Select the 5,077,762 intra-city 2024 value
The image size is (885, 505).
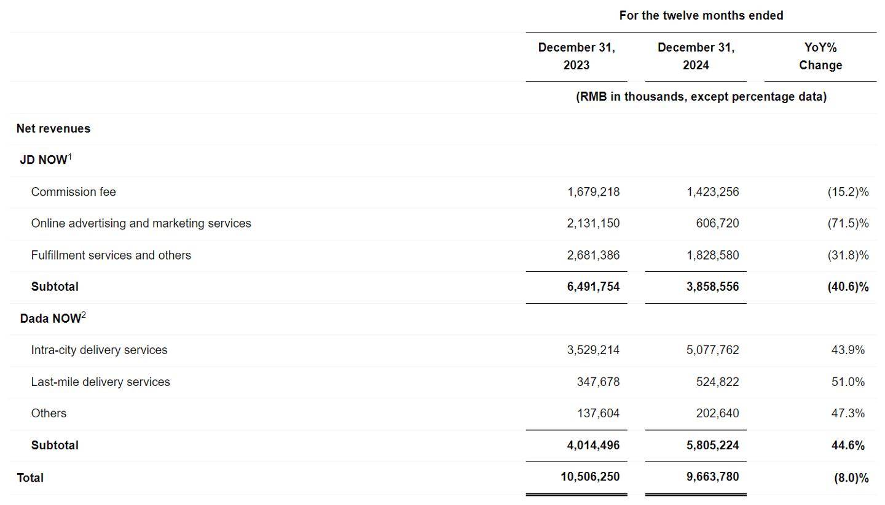pos(712,350)
